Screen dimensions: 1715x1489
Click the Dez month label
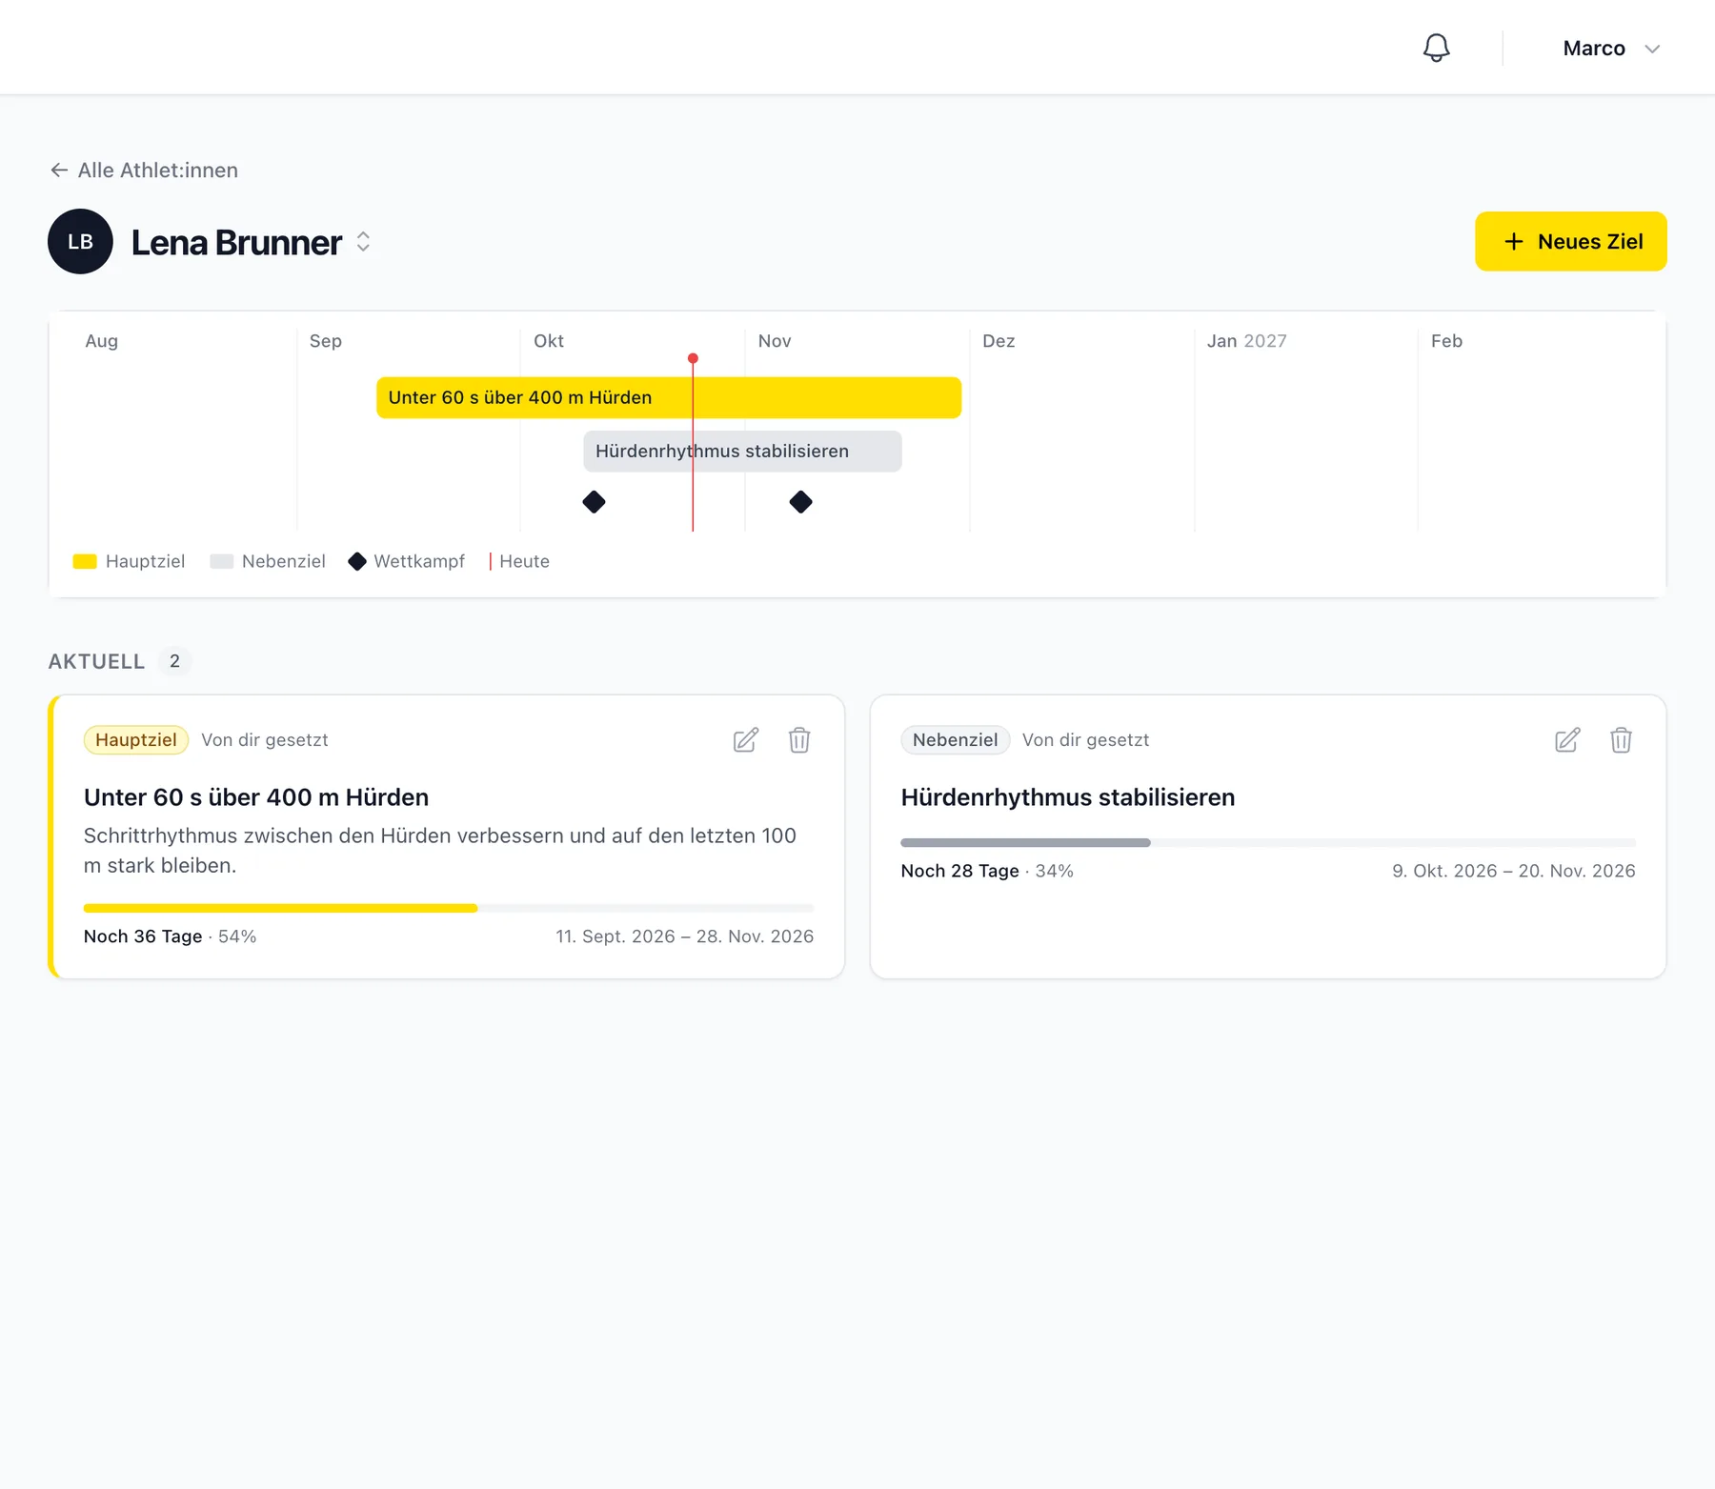click(999, 341)
